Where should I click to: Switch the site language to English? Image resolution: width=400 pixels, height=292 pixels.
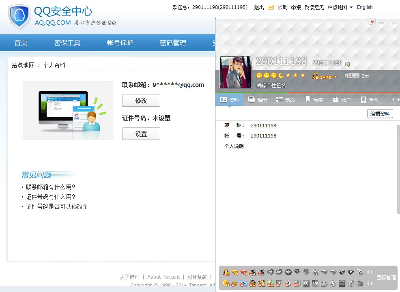pos(365,7)
